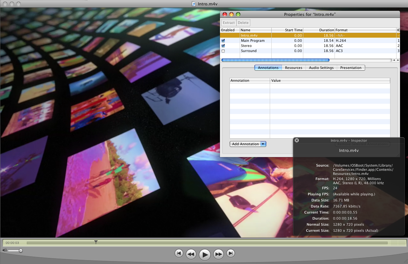Disable the Main Program track checkbox
This screenshot has width=408, height=264.
pyautogui.click(x=223, y=41)
